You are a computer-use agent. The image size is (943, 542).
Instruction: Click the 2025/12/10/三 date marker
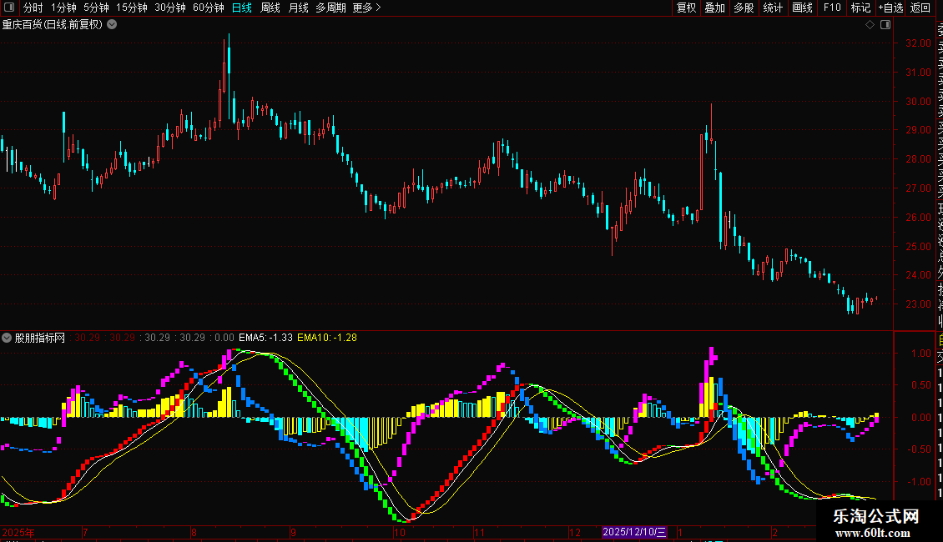click(634, 532)
